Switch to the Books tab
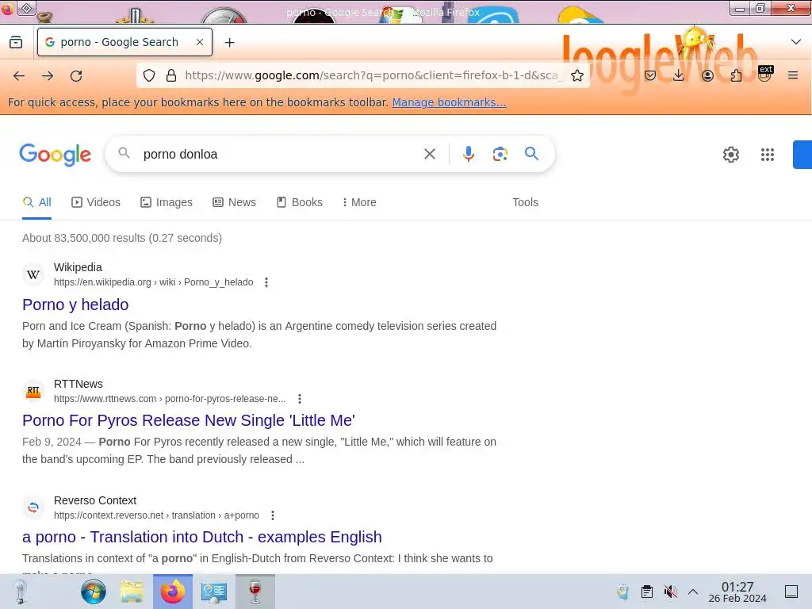This screenshot has width=812, height=609. pos(299,202)
